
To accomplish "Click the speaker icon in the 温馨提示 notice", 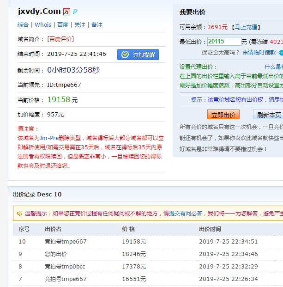I will pos(19,213).
